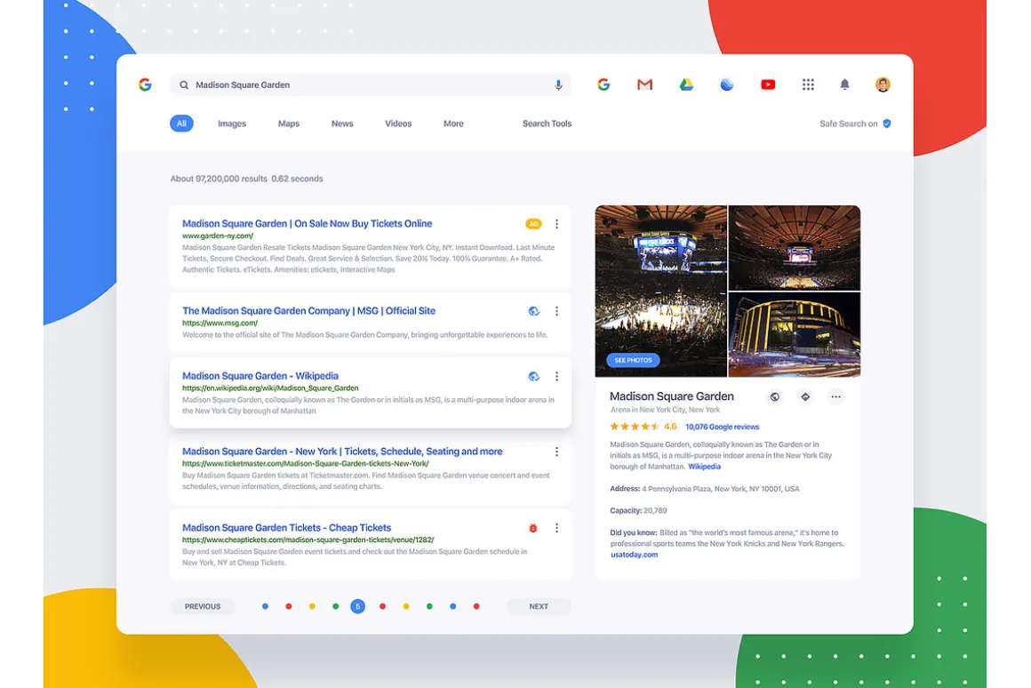The width and height of the screenshot is (1031, 688).
Task: Go to last page red dot
Action: [476, 606]
